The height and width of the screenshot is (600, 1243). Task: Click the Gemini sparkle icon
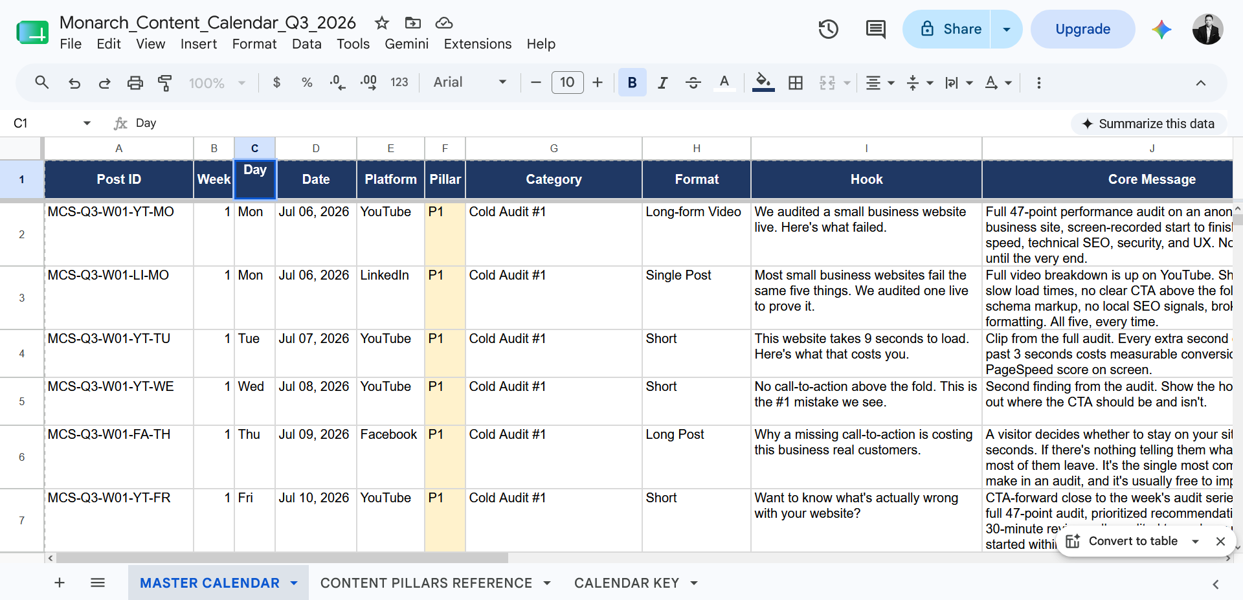1161,29
